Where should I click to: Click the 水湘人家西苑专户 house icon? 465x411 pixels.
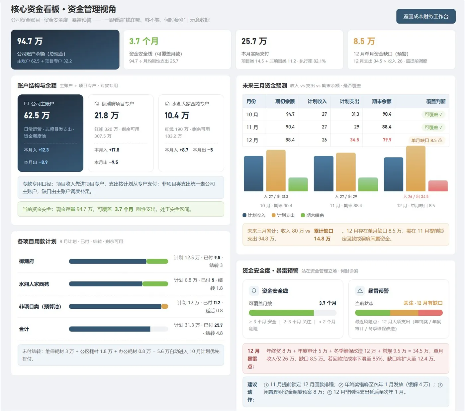tap(167, 104)
